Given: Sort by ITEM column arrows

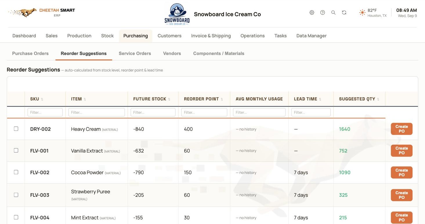Looking at the screenshot, I should [85, 99].
